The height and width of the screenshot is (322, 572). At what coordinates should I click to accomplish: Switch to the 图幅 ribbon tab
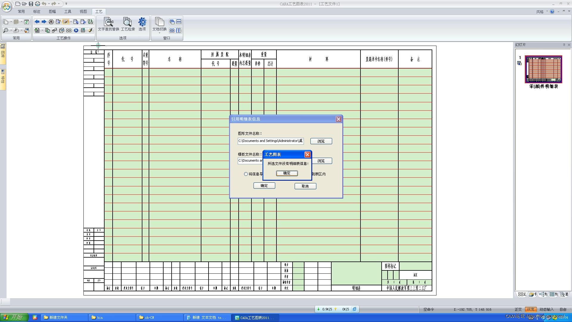pyautogui.click(x=52, y=12)
